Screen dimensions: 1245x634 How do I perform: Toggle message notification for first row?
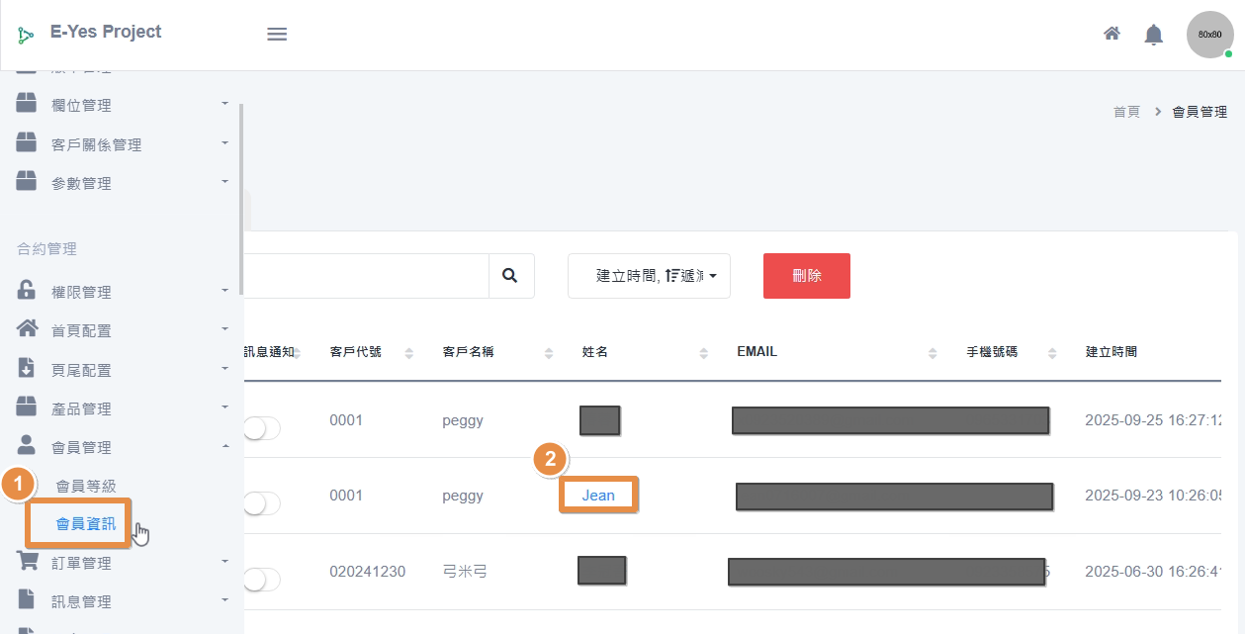tap(261, 428)
